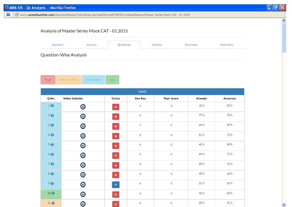Click the scrollbar down arrow
Image resolution: width=292 pixels, height=207 pixels.
pos(283,205)
